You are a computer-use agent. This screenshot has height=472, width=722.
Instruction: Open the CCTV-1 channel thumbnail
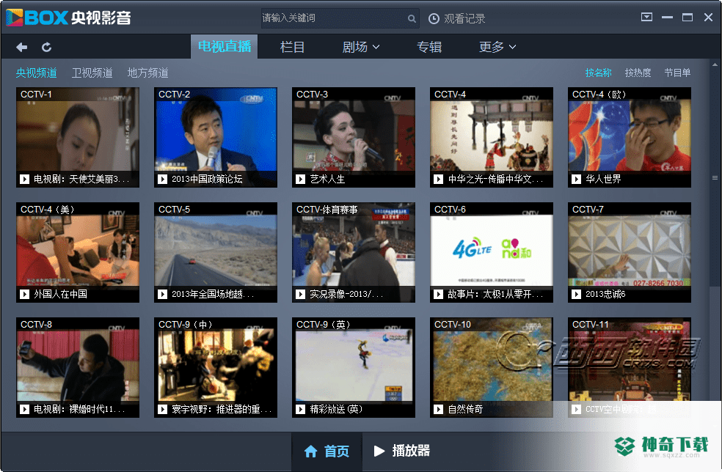(x=77, y=137)
